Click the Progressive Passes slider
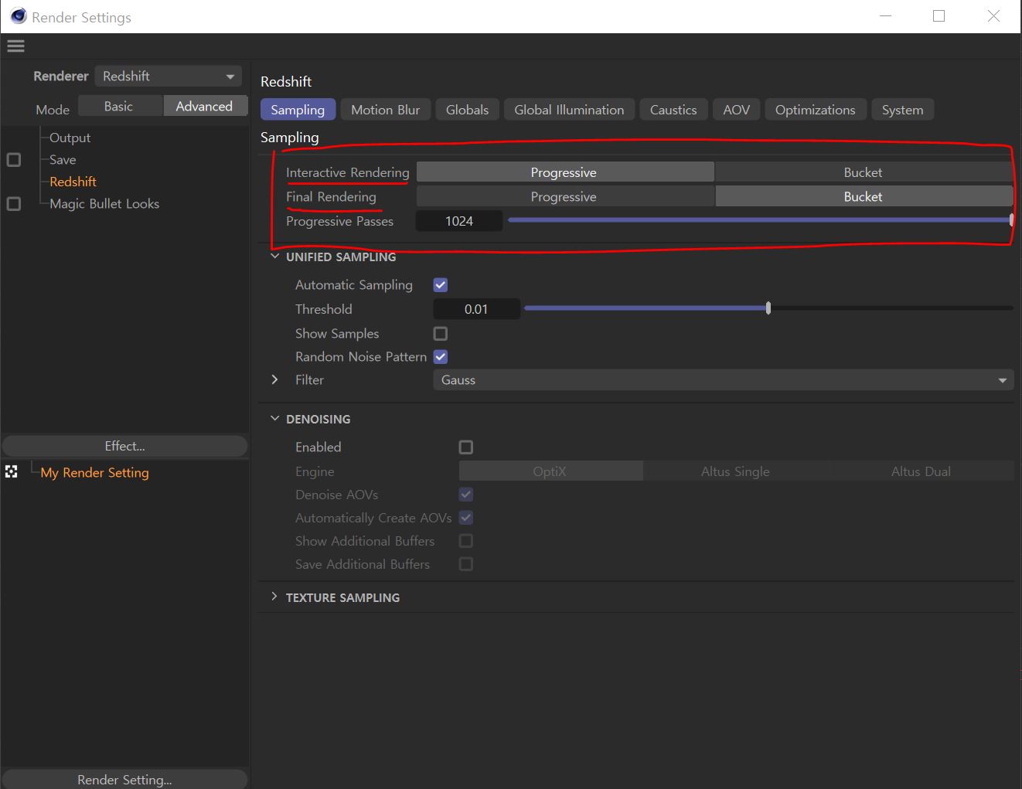Viewport: 1022px width, 789px height. coord(760,220)
